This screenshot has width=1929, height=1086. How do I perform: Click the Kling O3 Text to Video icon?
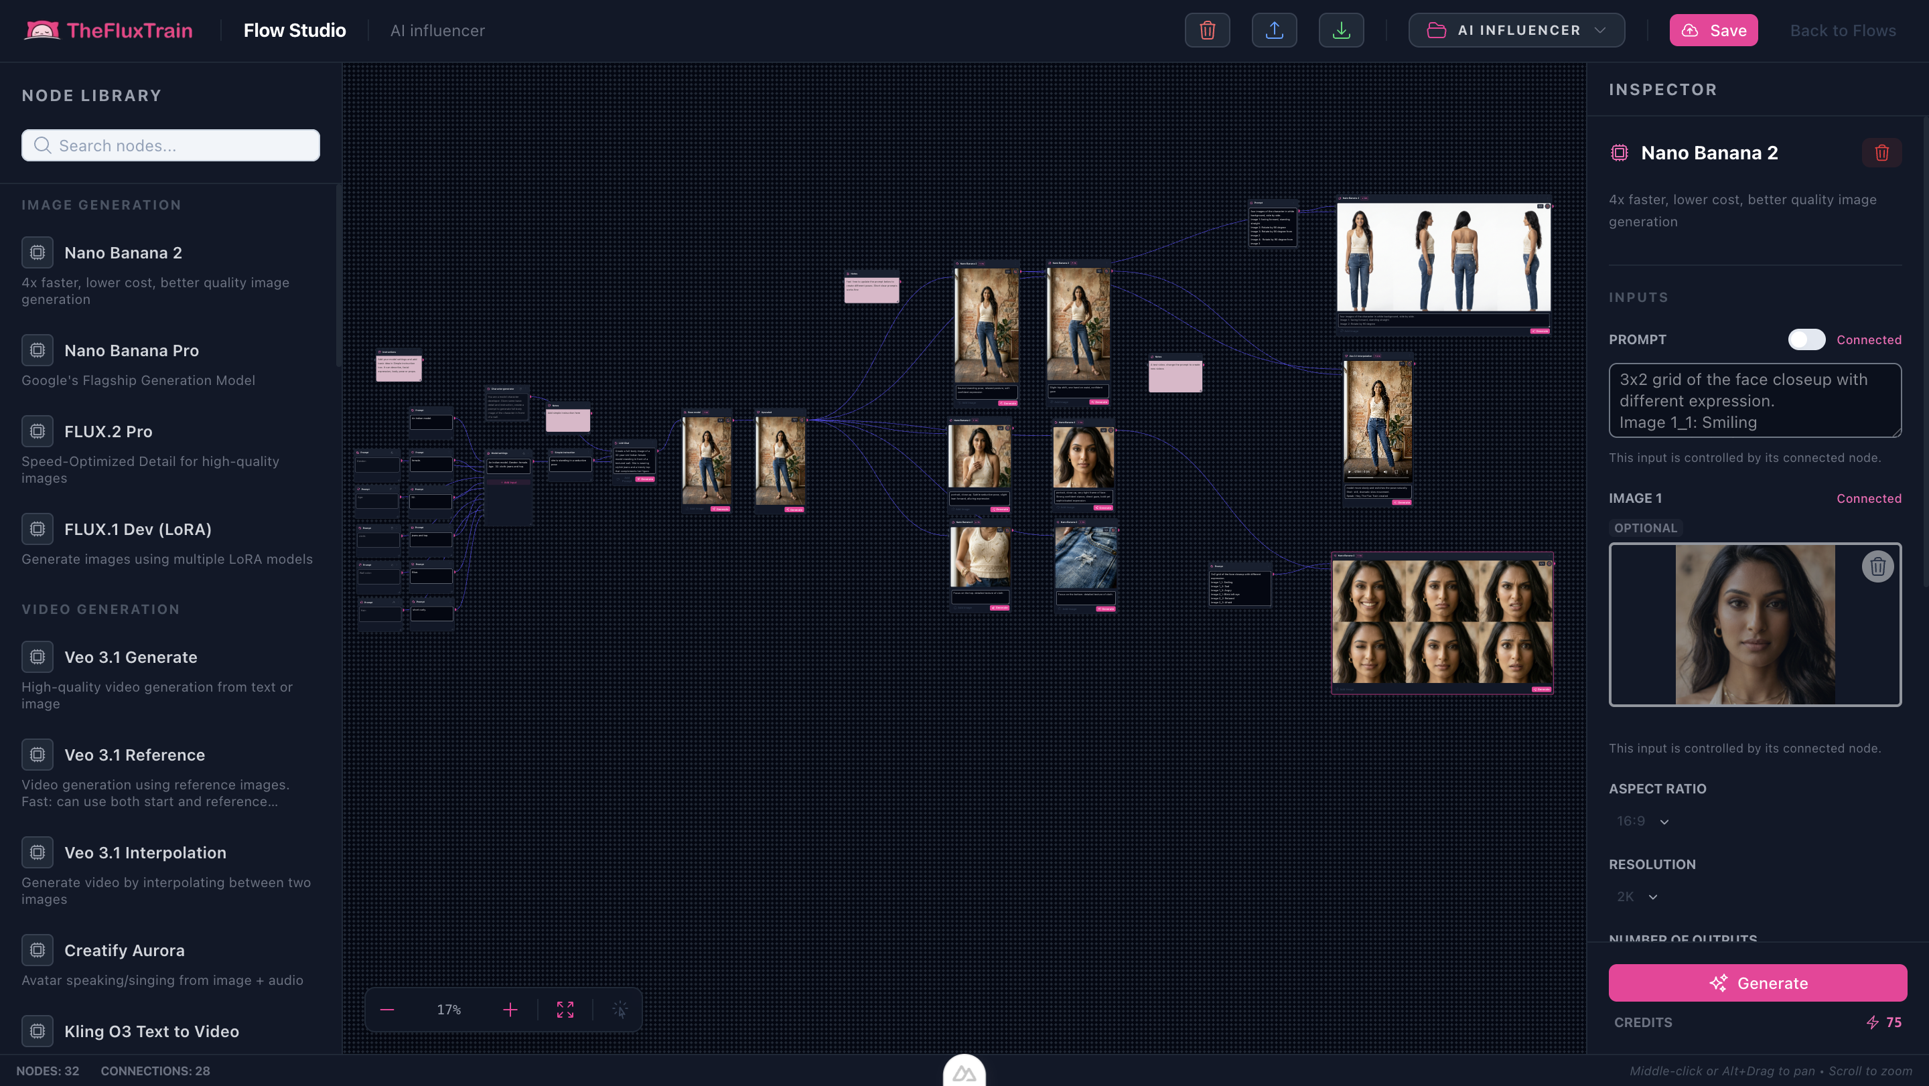38,1031
